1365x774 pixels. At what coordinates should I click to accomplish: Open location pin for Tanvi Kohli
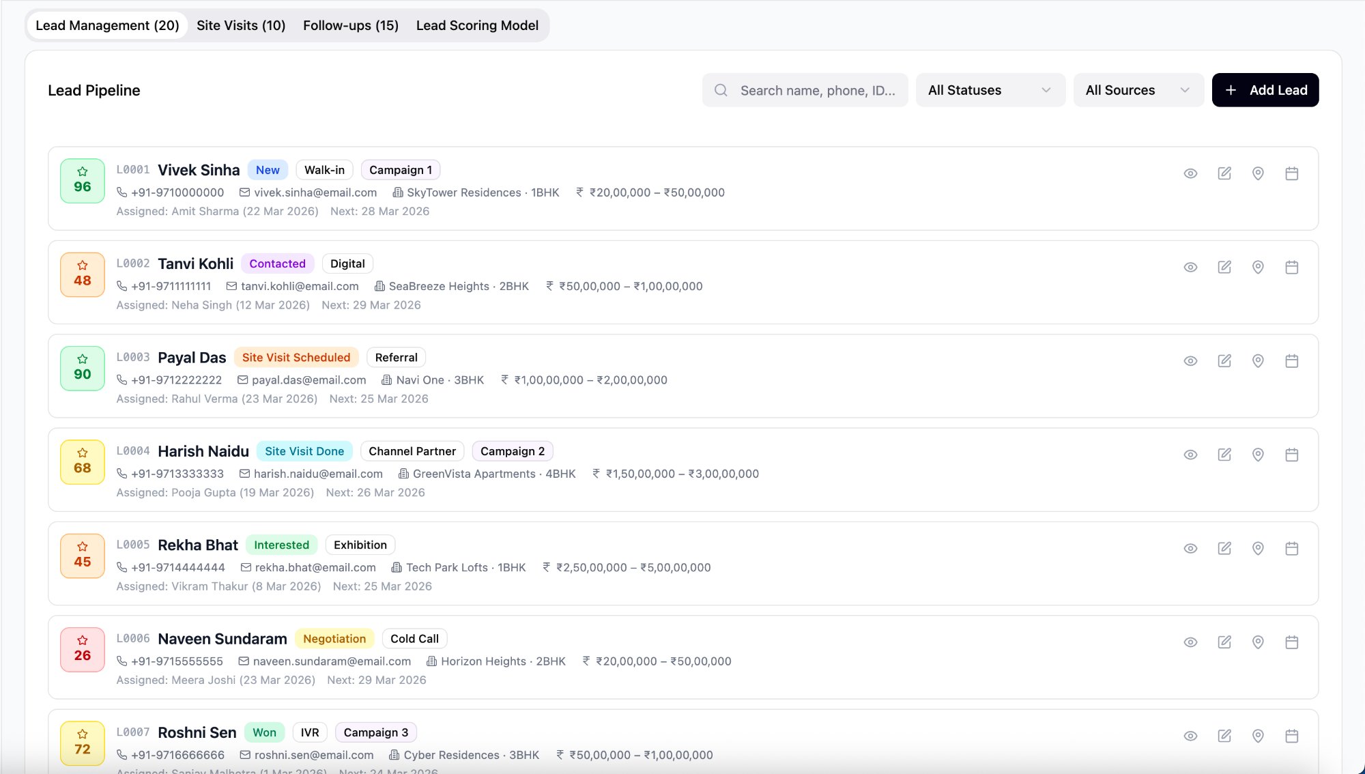point(1258,267)
